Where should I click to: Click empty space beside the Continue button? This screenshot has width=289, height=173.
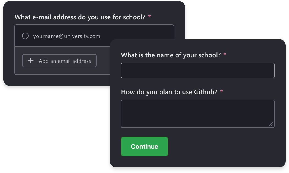[220, 147]
